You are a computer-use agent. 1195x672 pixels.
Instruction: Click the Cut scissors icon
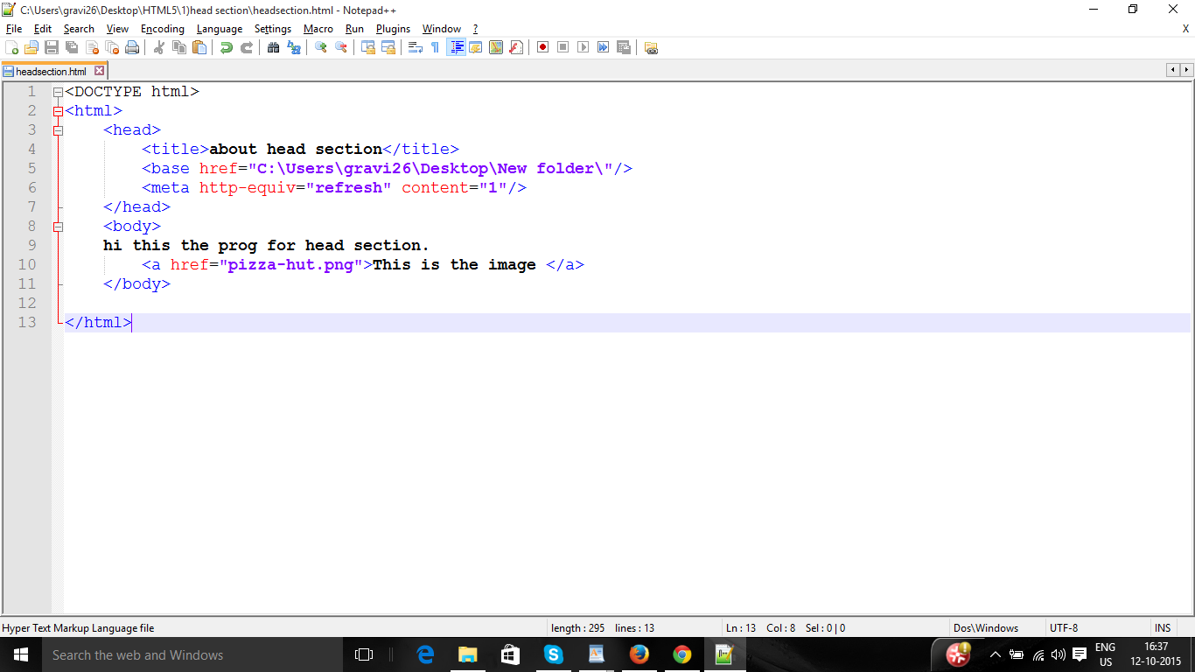point(159,47)
